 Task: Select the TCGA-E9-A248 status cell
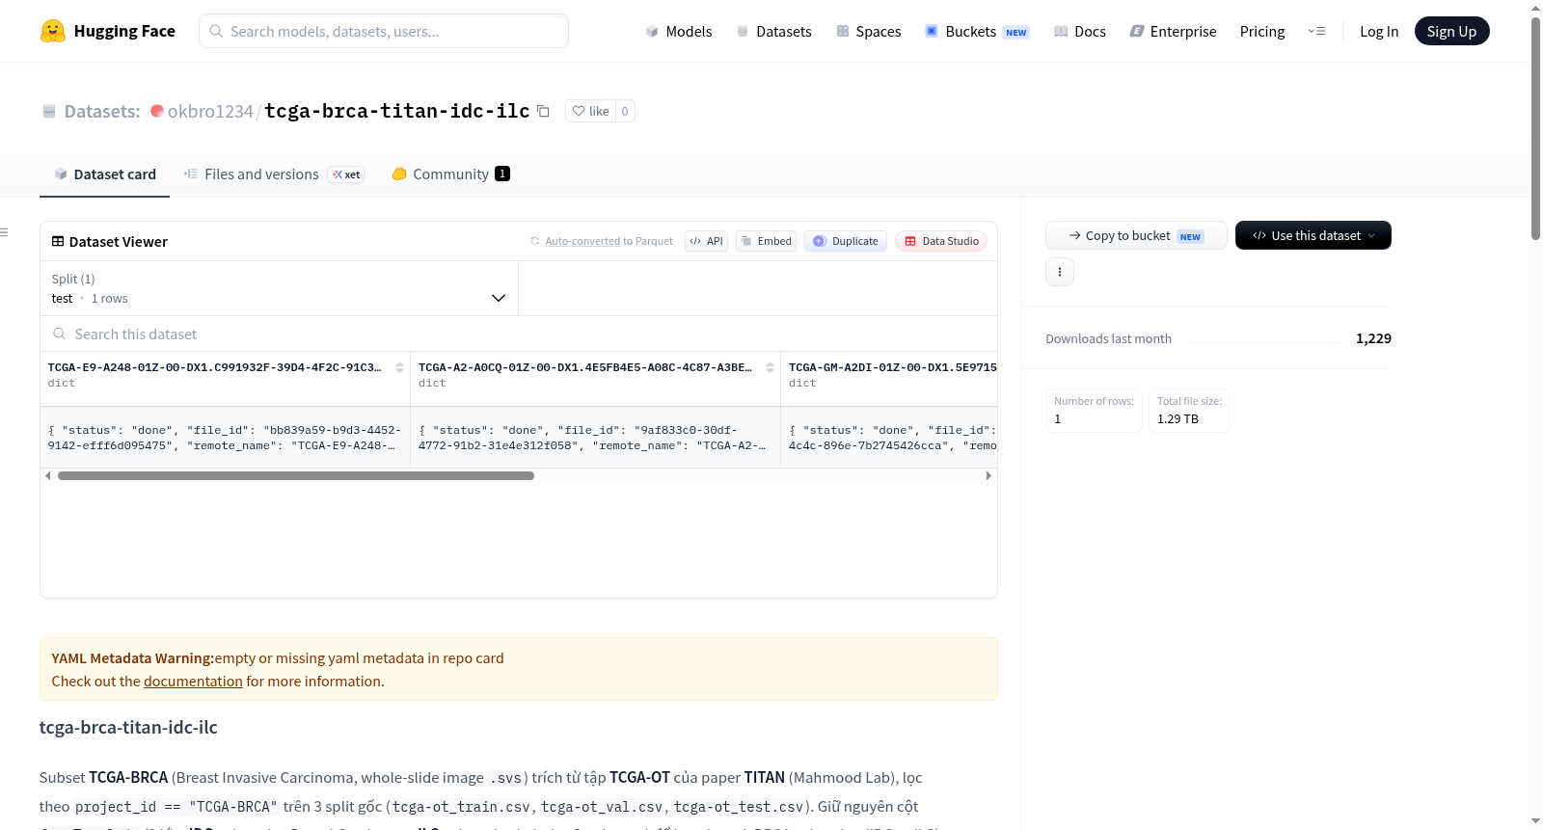(x=225, y=439)
